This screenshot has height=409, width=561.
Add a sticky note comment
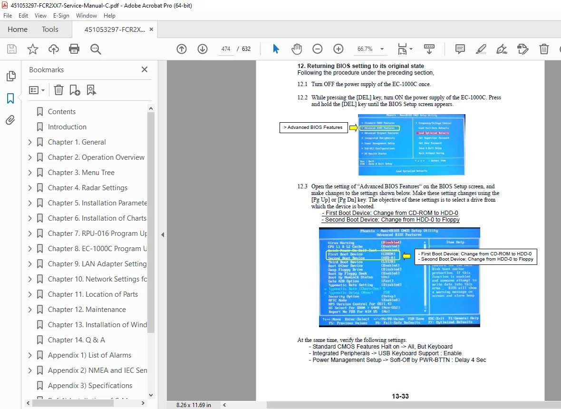pos(460,49)
